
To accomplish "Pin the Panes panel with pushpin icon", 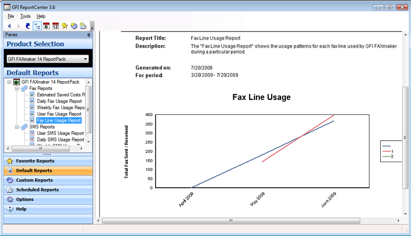I will 88,35.
